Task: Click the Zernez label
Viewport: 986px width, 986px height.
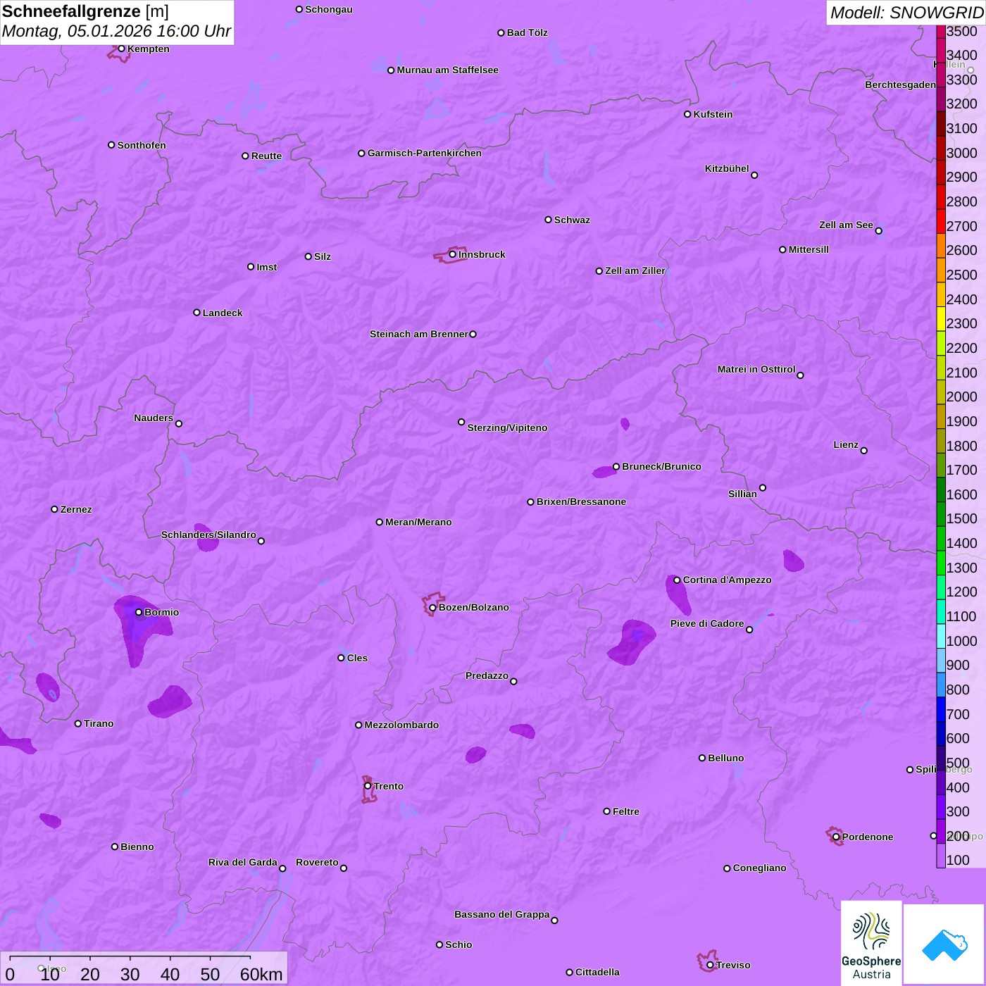Action: (x=76, y=509)
